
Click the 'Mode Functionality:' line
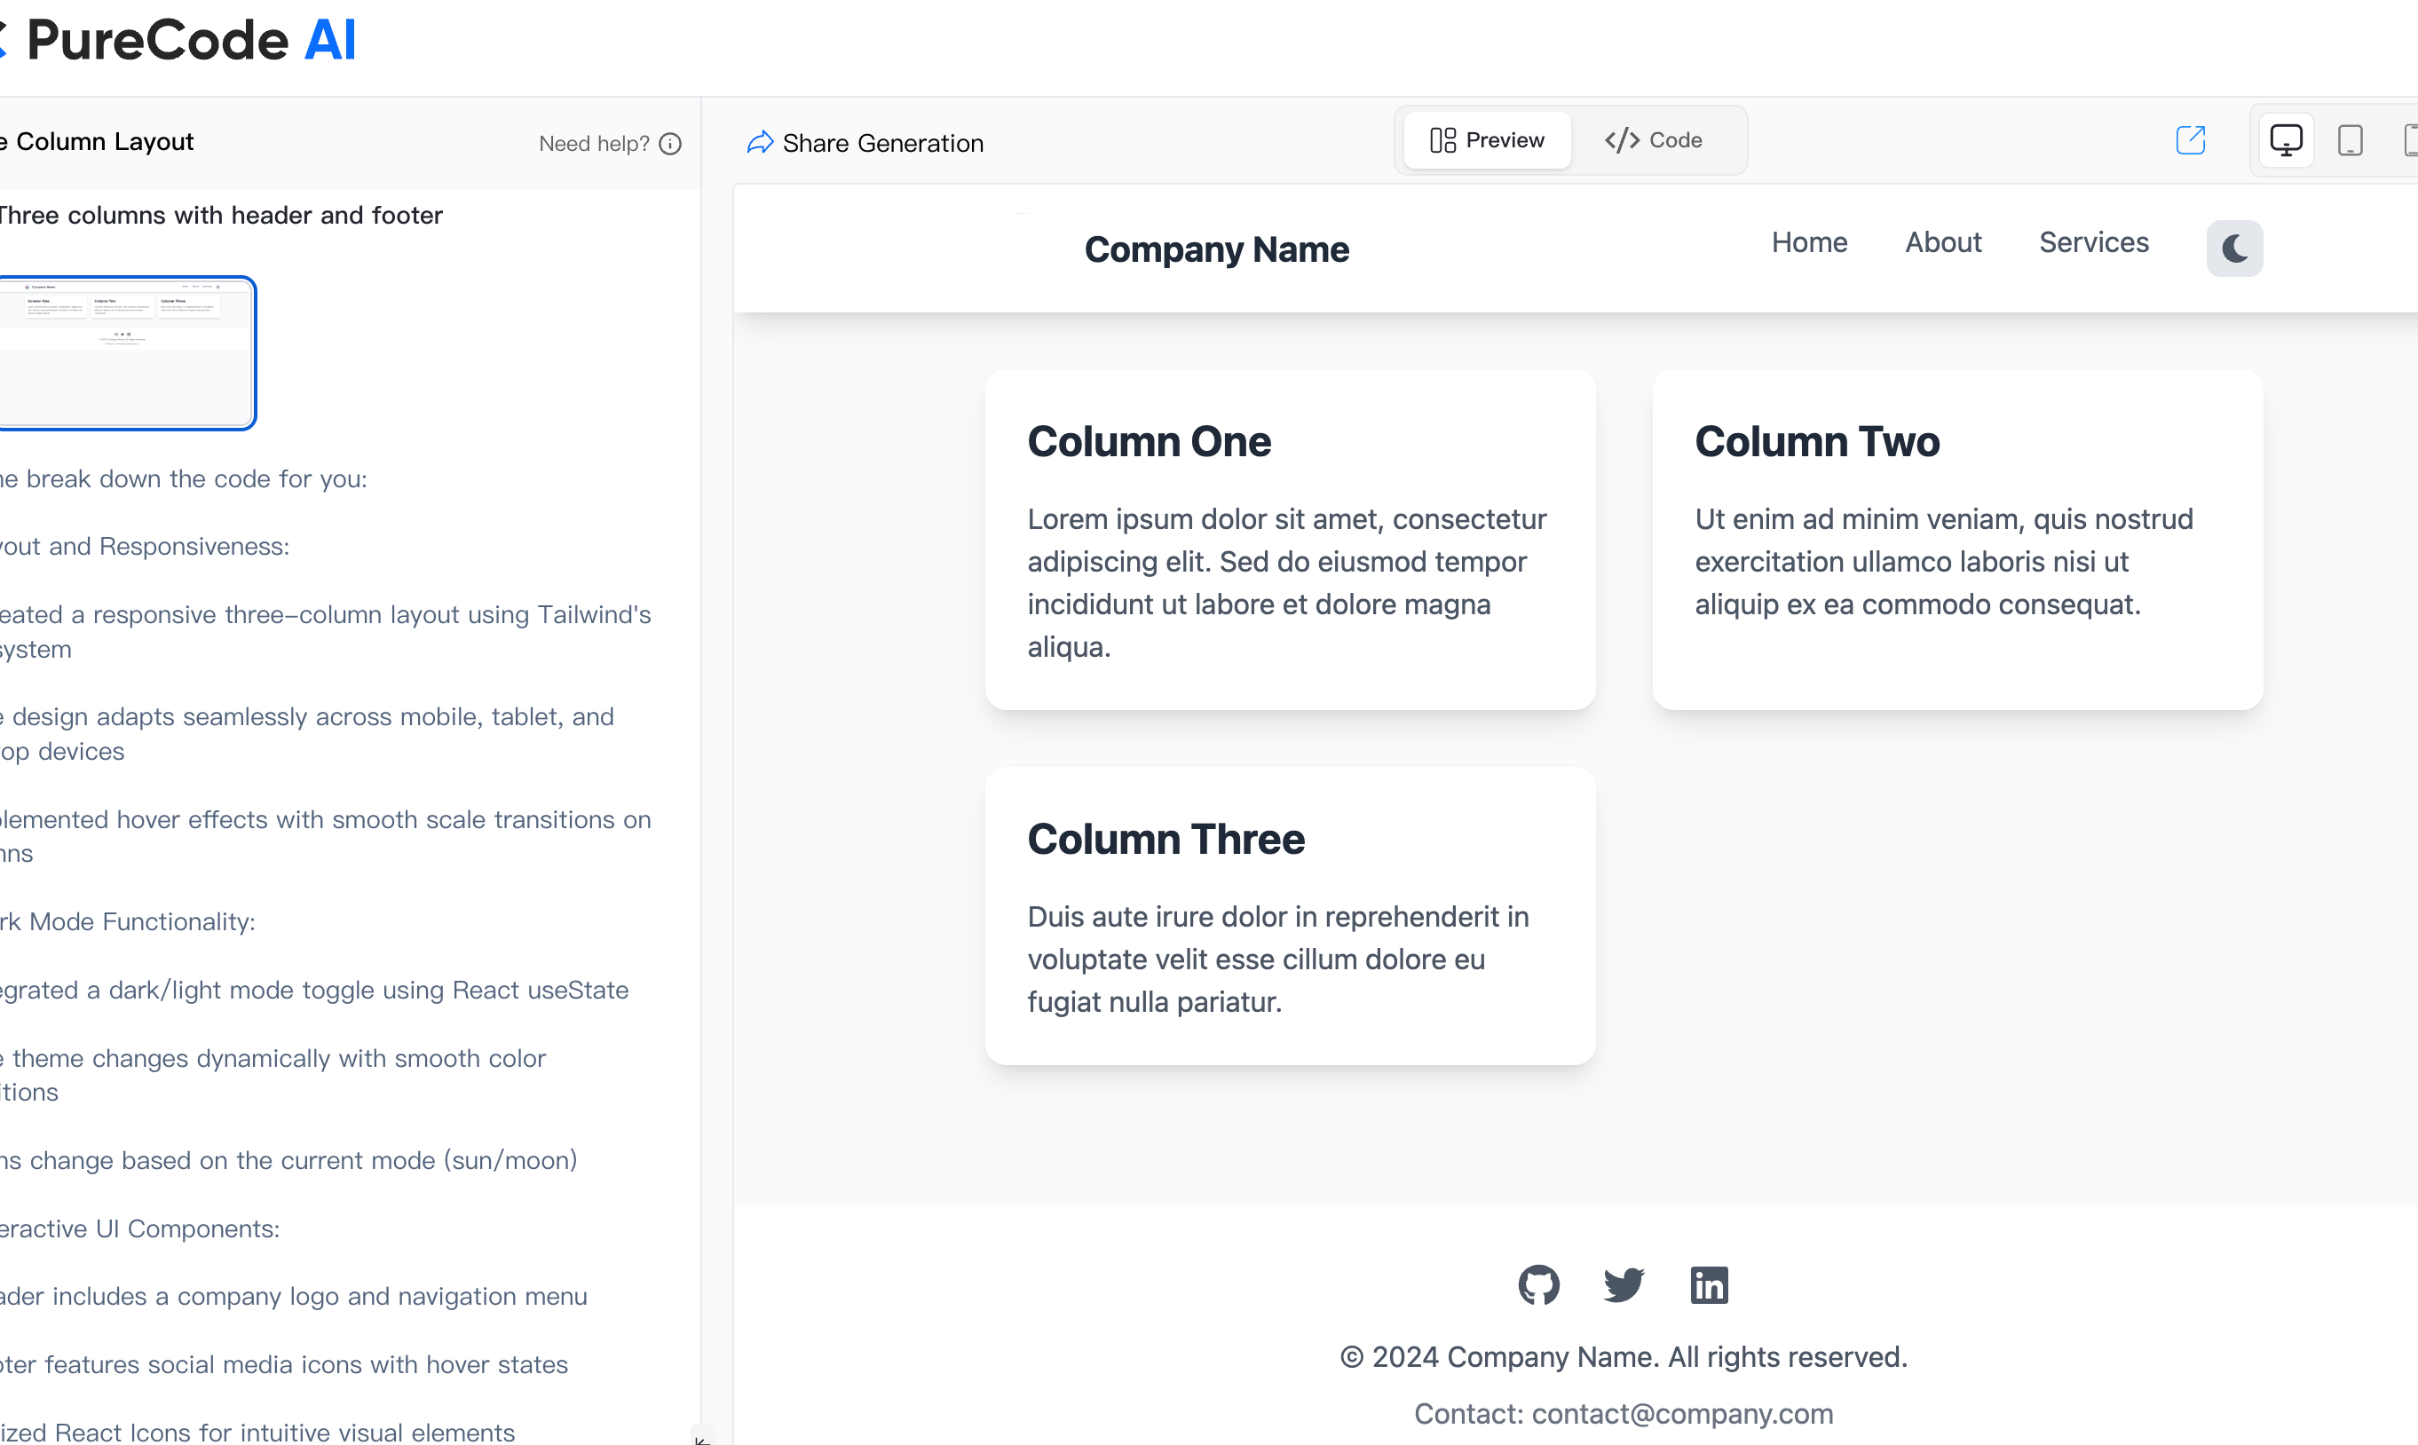[x=128, y=921]
